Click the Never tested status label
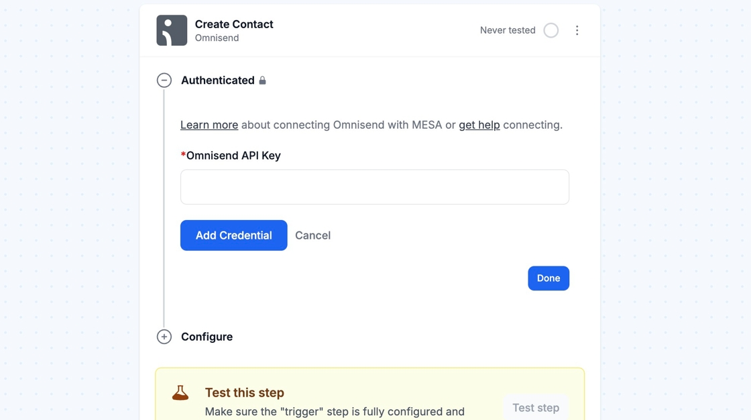Screen dimensions: 751x420 pyautogui.click(x=508, y=30)
